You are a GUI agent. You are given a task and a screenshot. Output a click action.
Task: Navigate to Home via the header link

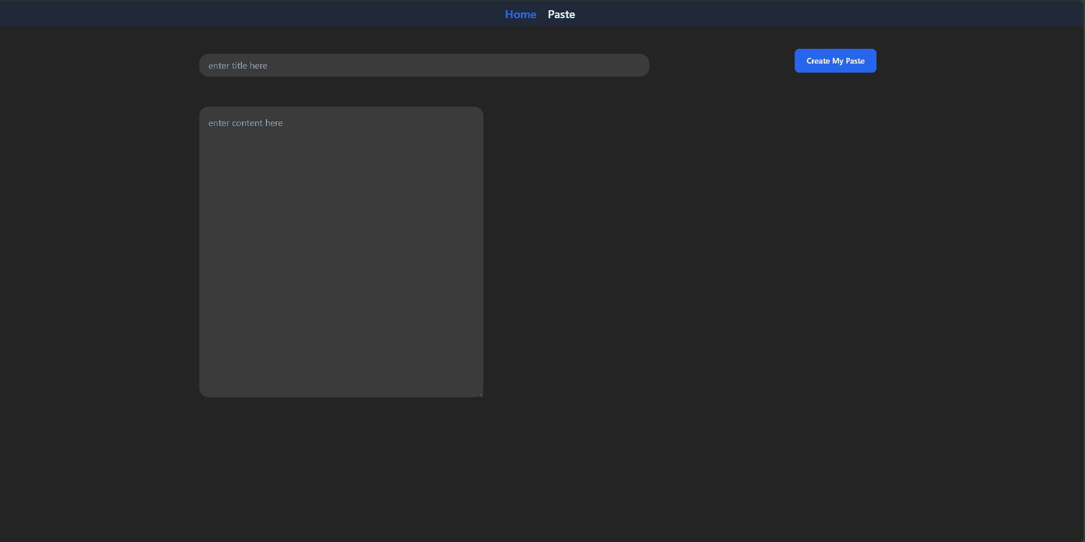[x=520, y=14]
